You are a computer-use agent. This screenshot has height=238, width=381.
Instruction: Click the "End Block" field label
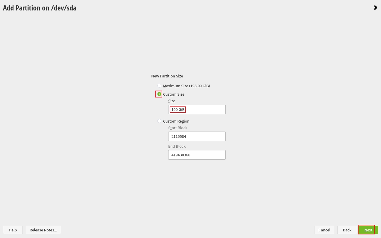(177, 147)
